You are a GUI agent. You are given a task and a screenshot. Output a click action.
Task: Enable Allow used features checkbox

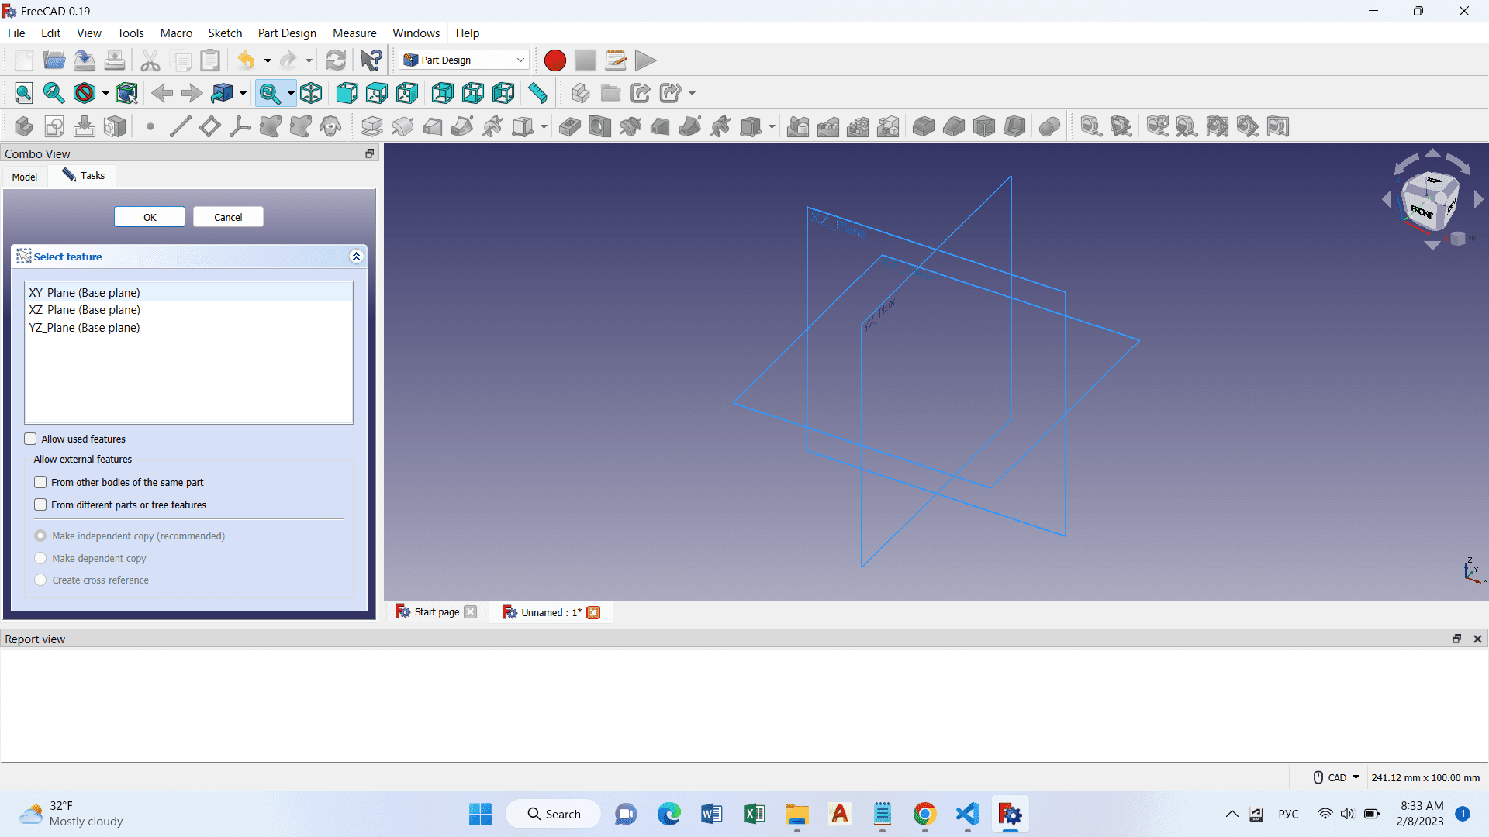[x=31, y=439]
